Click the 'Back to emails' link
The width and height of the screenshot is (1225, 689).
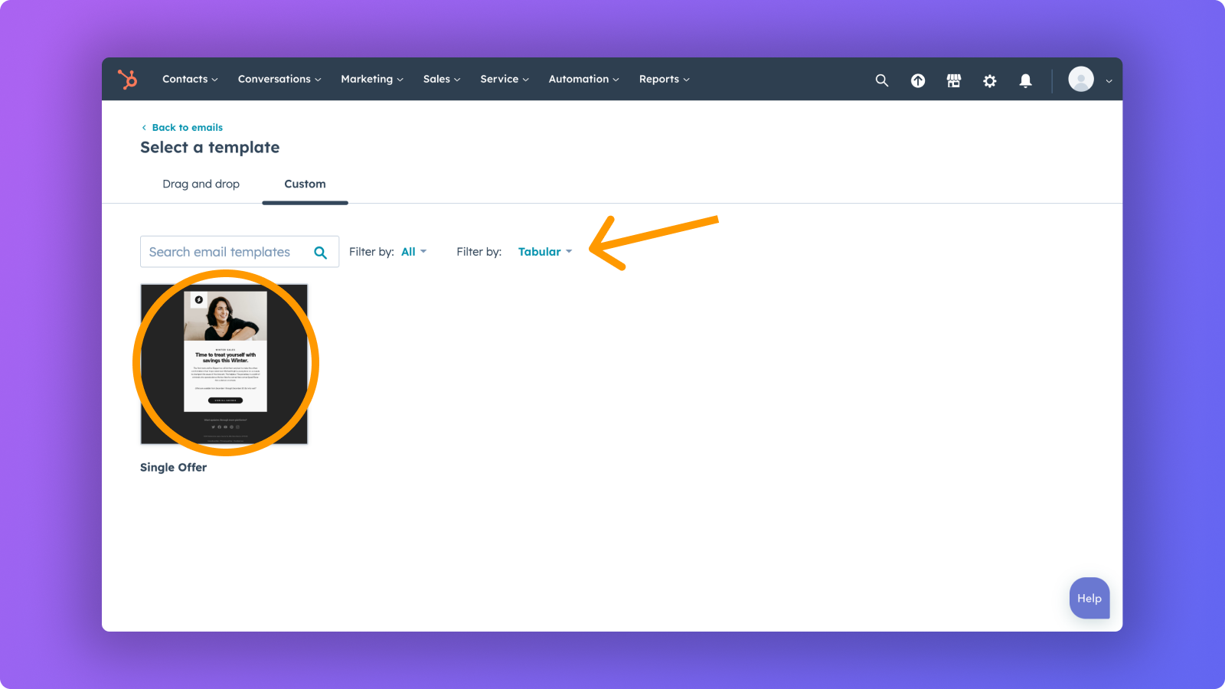[x=187, y=127]
